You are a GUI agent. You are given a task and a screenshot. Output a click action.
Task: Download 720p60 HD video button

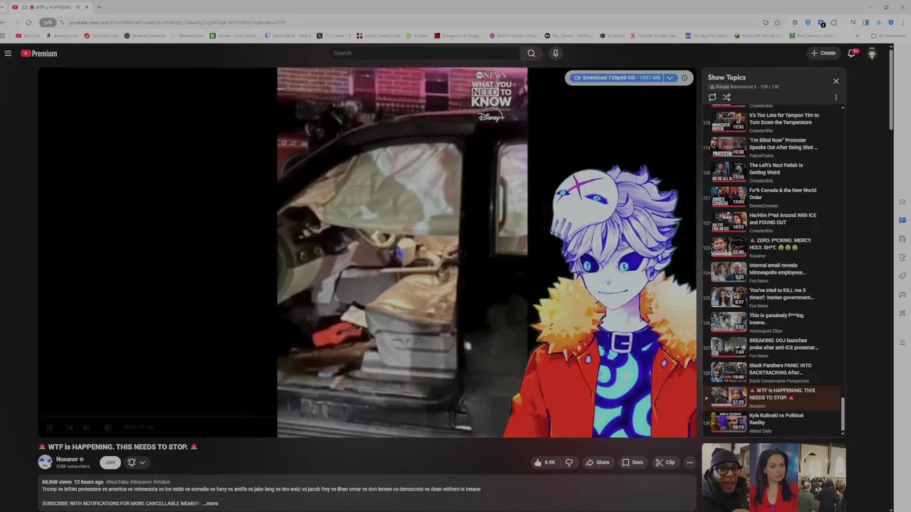(616, 78)
